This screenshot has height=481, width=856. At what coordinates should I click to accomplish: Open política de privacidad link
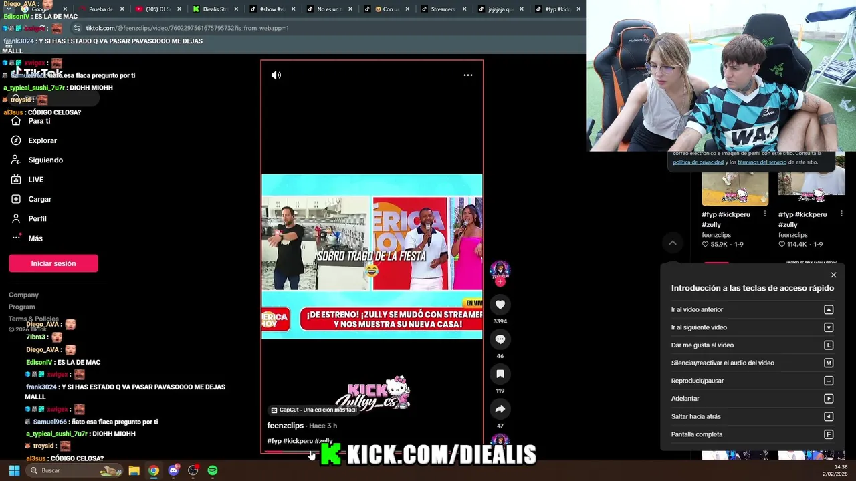coord(698,162)
